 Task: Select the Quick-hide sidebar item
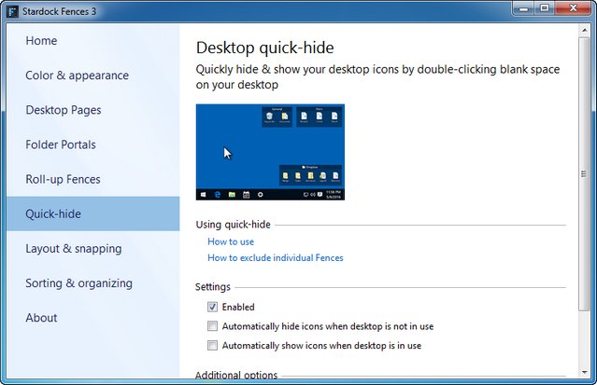click(x=53, y=213)
